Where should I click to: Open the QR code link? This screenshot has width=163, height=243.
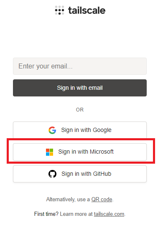pos(102,199)
